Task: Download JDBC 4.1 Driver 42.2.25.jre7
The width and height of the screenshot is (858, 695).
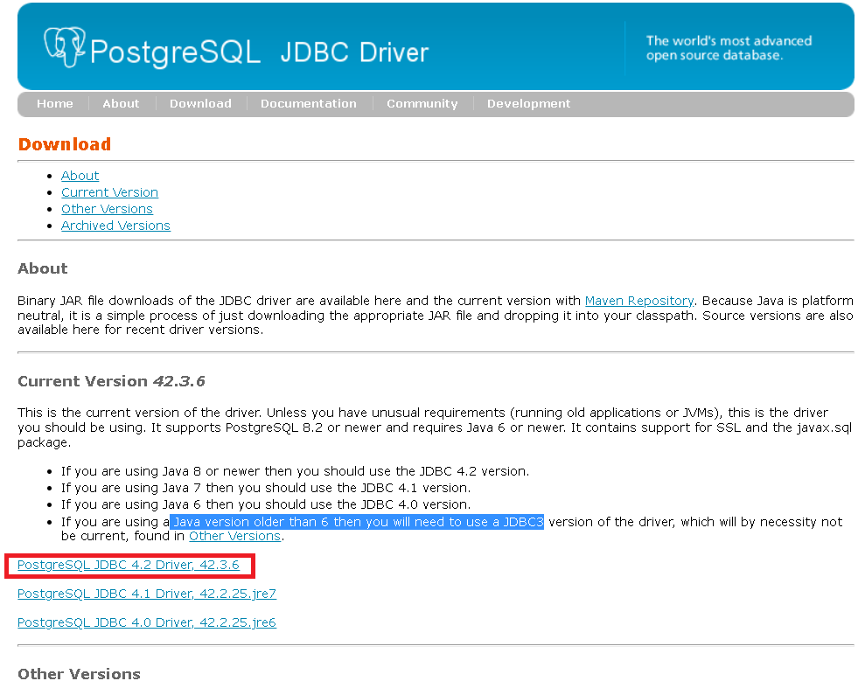Action: (147, 594)
